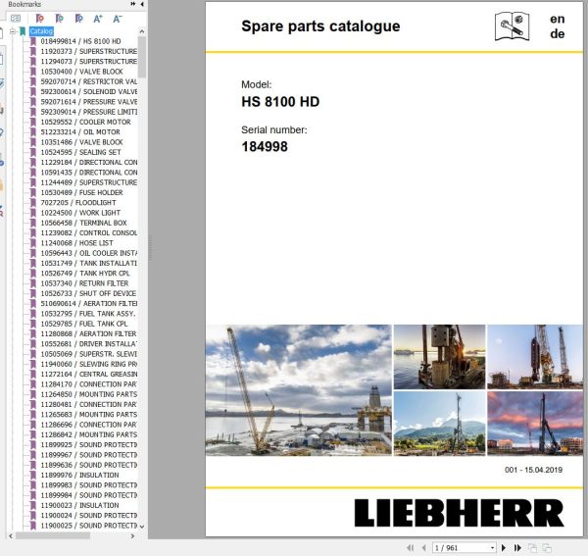Screen dimensions: 588x556
Task: Open bookmark 10537340 / RETURN FILTER
Action: coord(84,283)
